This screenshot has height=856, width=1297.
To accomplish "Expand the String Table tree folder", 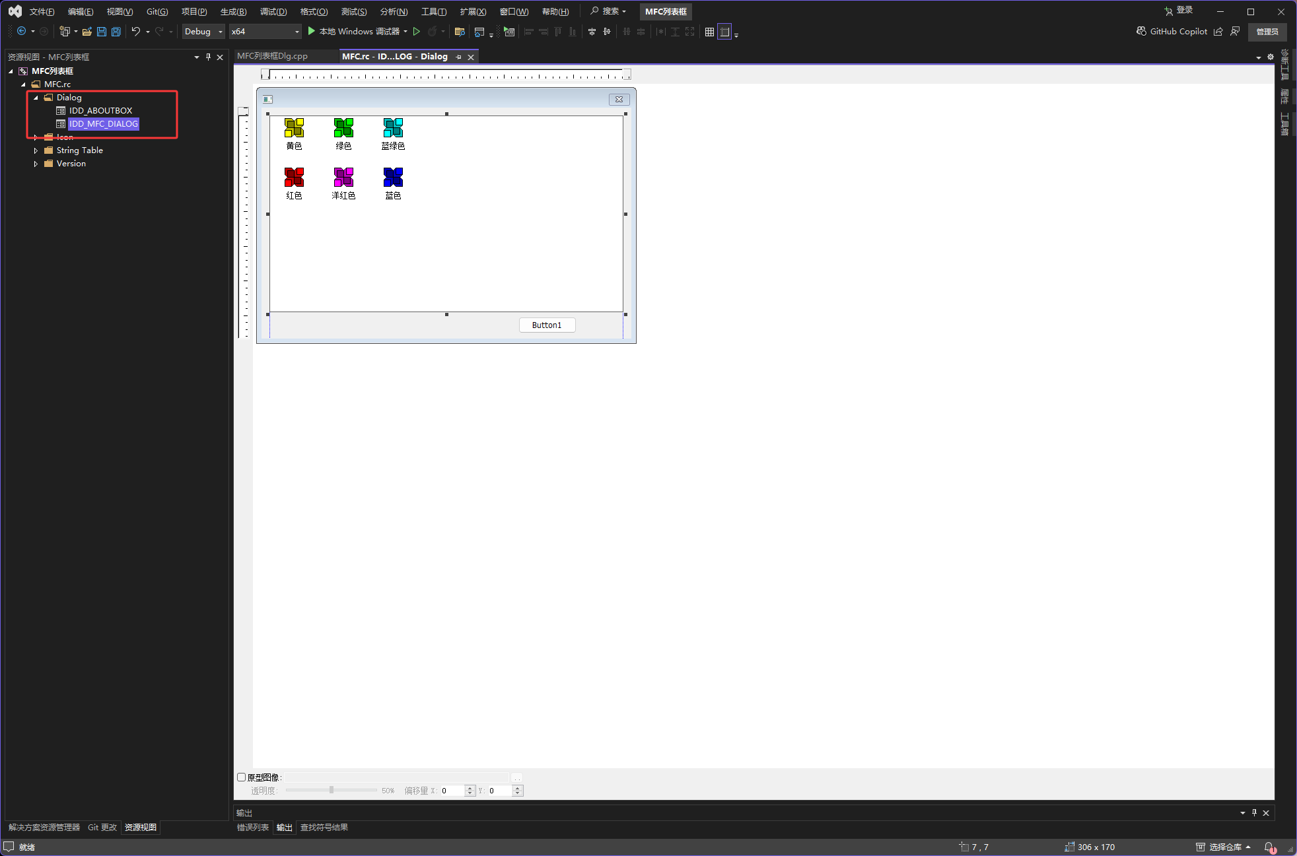I will click(x=36, y=150).
